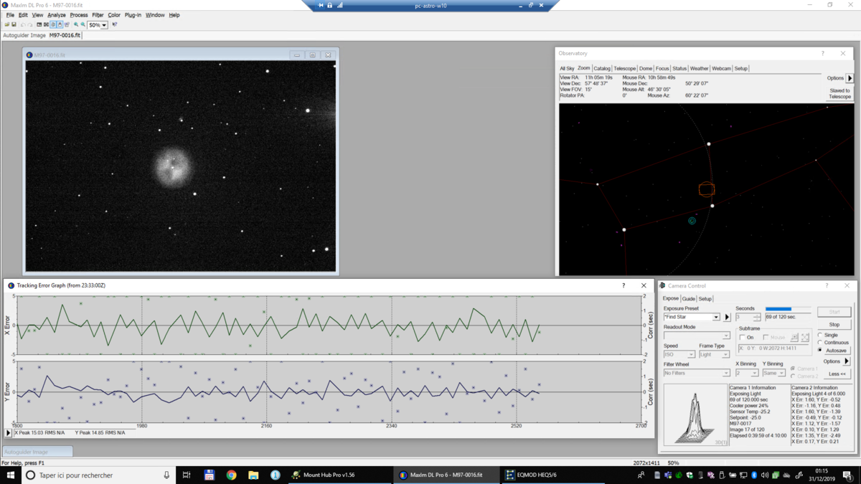Click the 3D star profile thumbnail

coord(695,417)
